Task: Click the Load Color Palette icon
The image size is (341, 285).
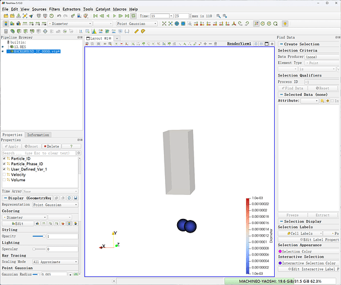Action: [x=86, y=16]
